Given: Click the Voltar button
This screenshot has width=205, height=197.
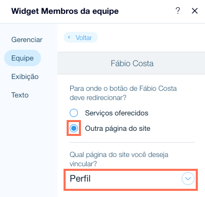Looking at the screenshot, I should click(x=80, y=37).
